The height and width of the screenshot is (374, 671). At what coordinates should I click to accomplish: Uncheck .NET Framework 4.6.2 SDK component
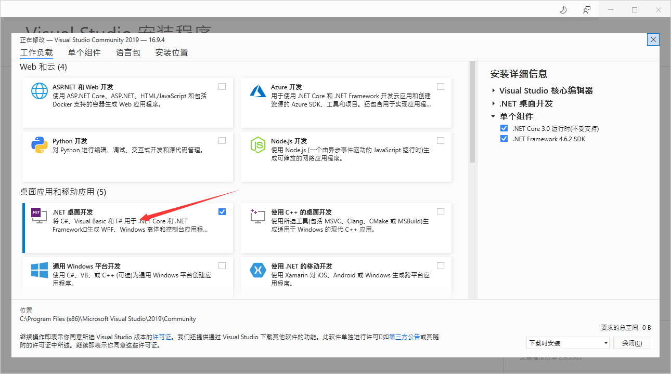click(504, 139)
